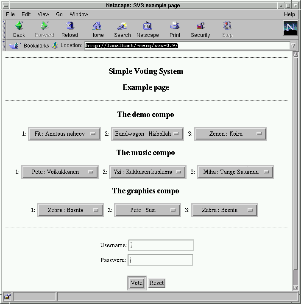Expand the Location URL history arrow
The height and width of the screenshot is (304, 301).
click(293, 45)
